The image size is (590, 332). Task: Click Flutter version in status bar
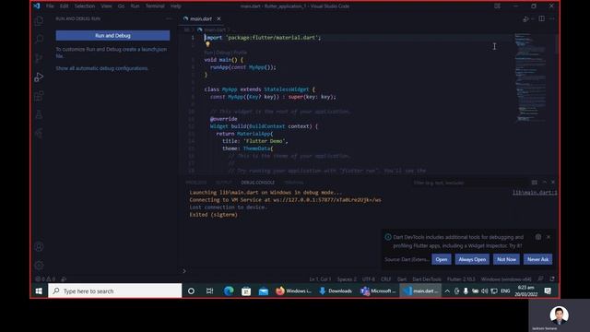tap(461, 279)
